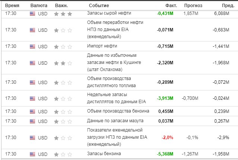Click the previous value -2,9%
The image size is (238, 160).
click(223, 138)
